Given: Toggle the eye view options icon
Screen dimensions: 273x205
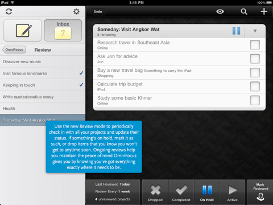Looking at the screenshot, I should pyautogui.click(x=220, y=11).
